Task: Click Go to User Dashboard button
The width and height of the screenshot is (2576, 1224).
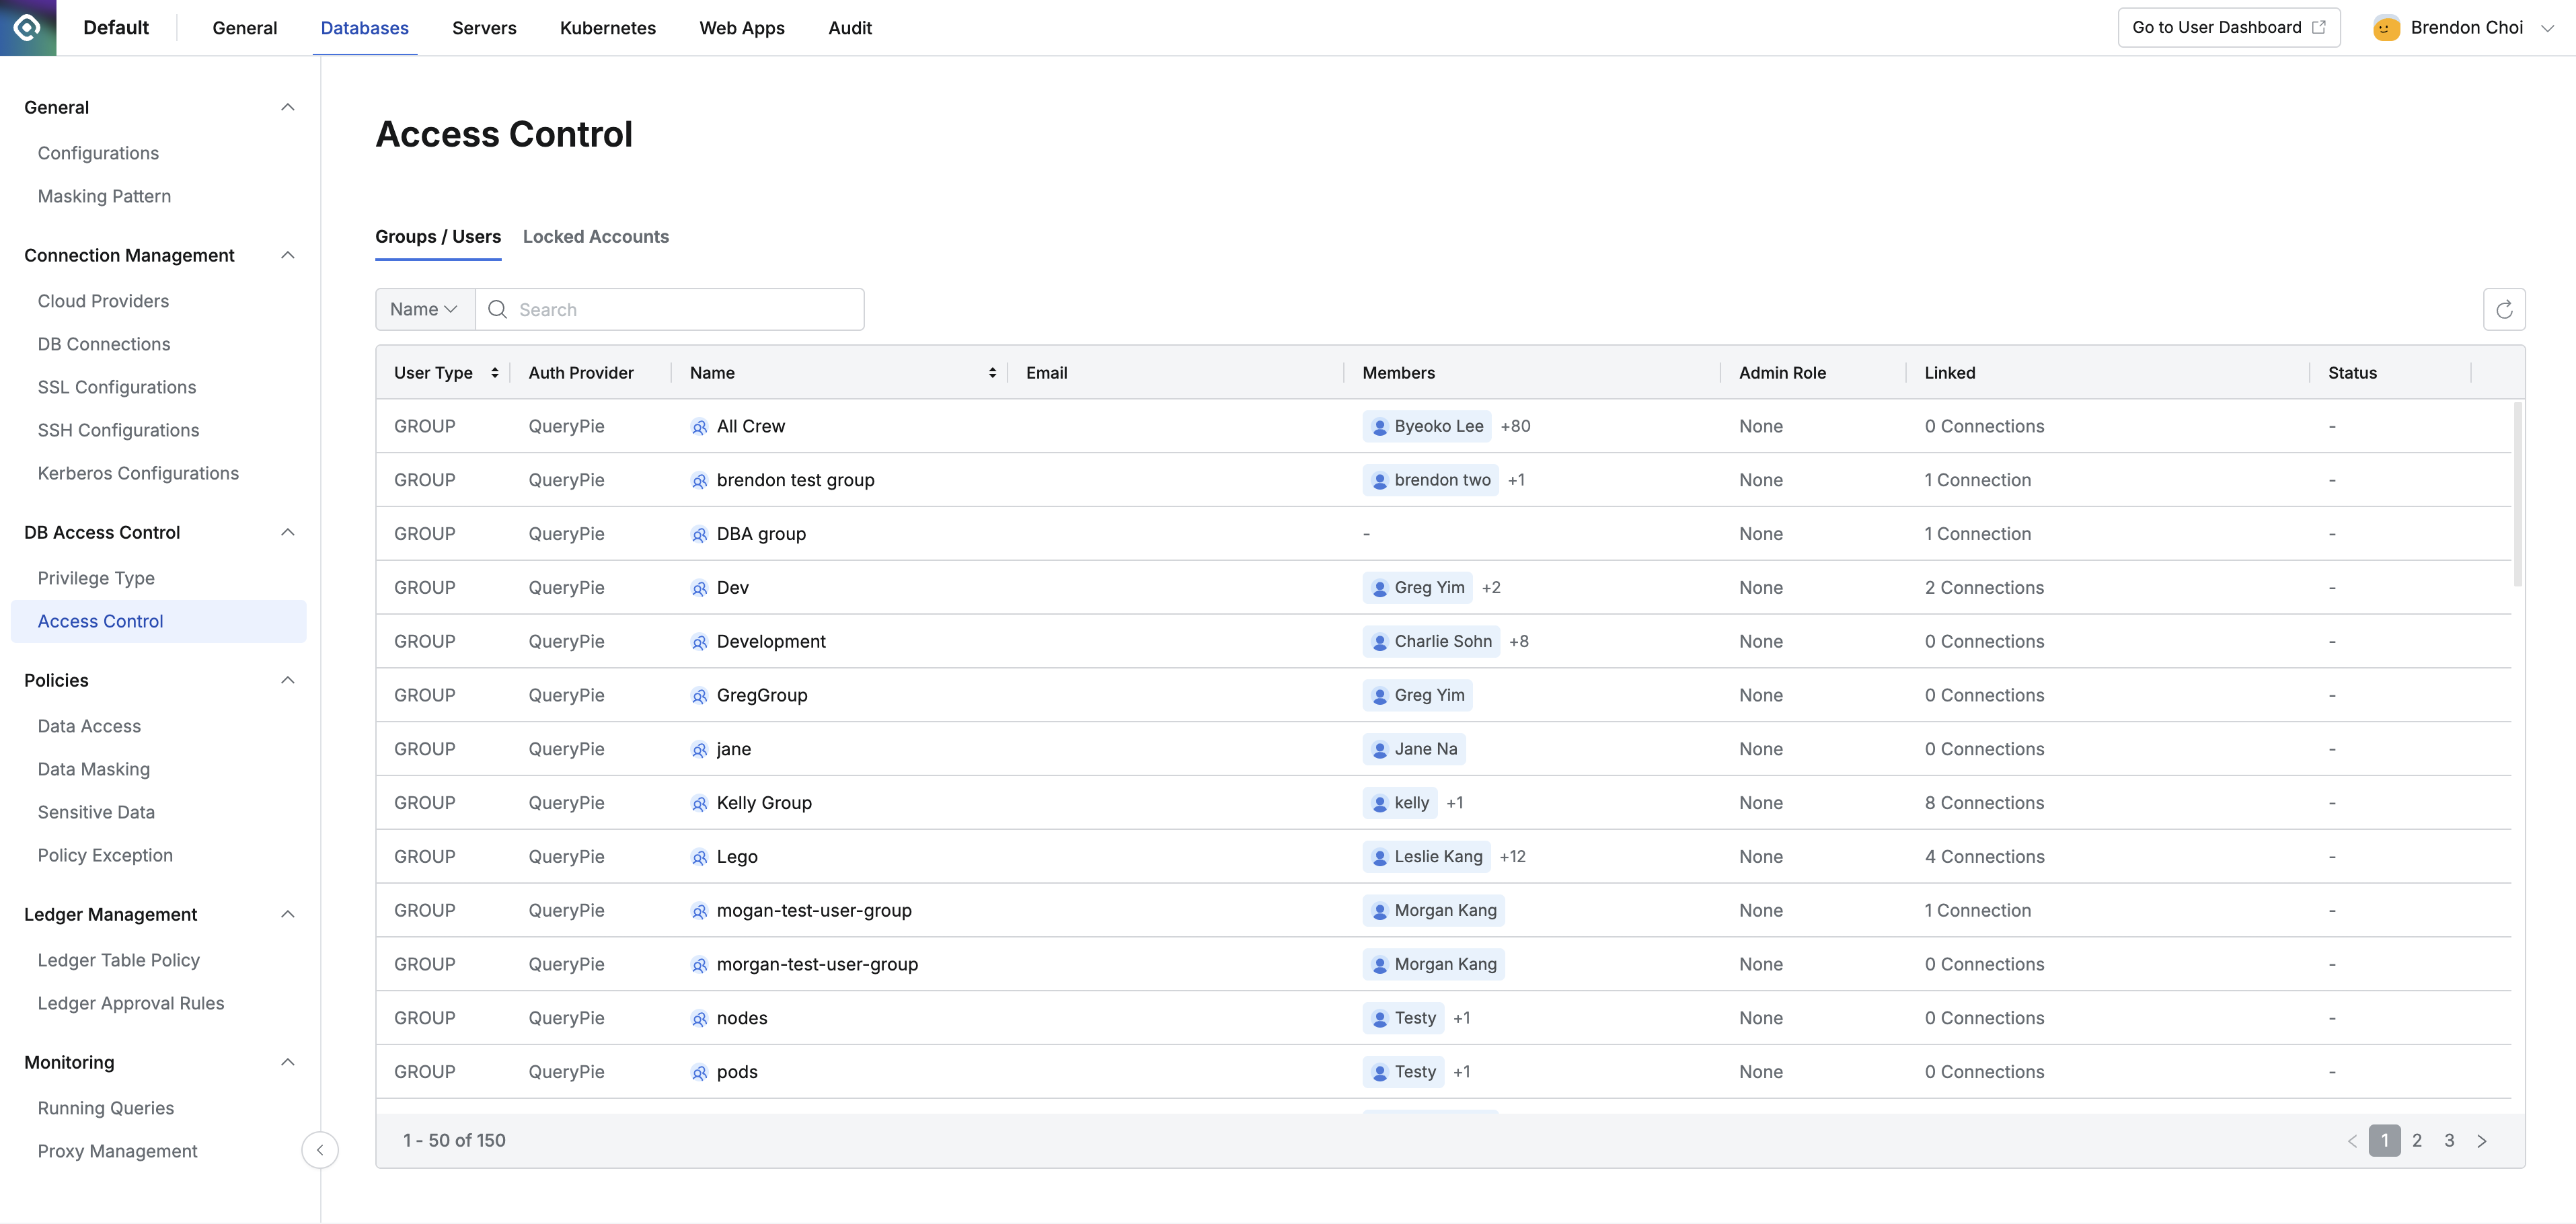Action: coord(2228,28)
